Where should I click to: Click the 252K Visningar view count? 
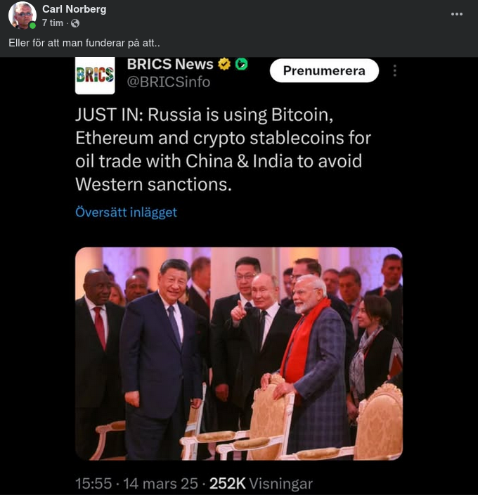click(261, 484)
